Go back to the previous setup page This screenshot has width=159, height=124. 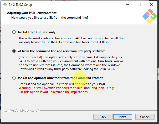pyautogui.click(x=103, y=117)
